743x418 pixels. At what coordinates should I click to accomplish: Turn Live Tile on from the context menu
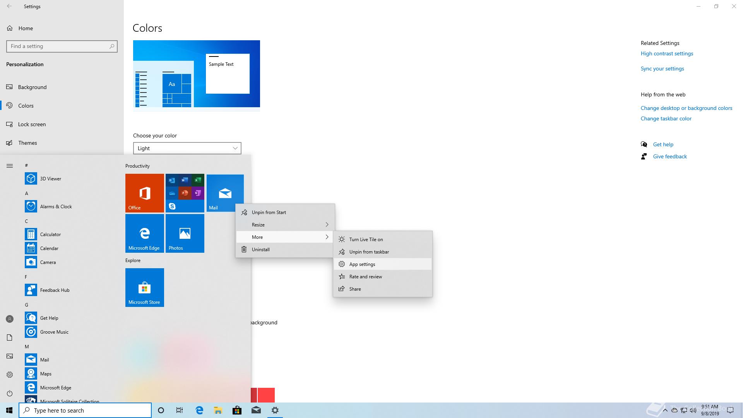(366, 239)
